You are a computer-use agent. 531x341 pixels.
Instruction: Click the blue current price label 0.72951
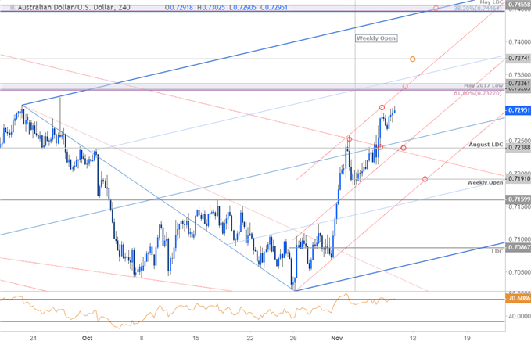click(x=518, y=110)
